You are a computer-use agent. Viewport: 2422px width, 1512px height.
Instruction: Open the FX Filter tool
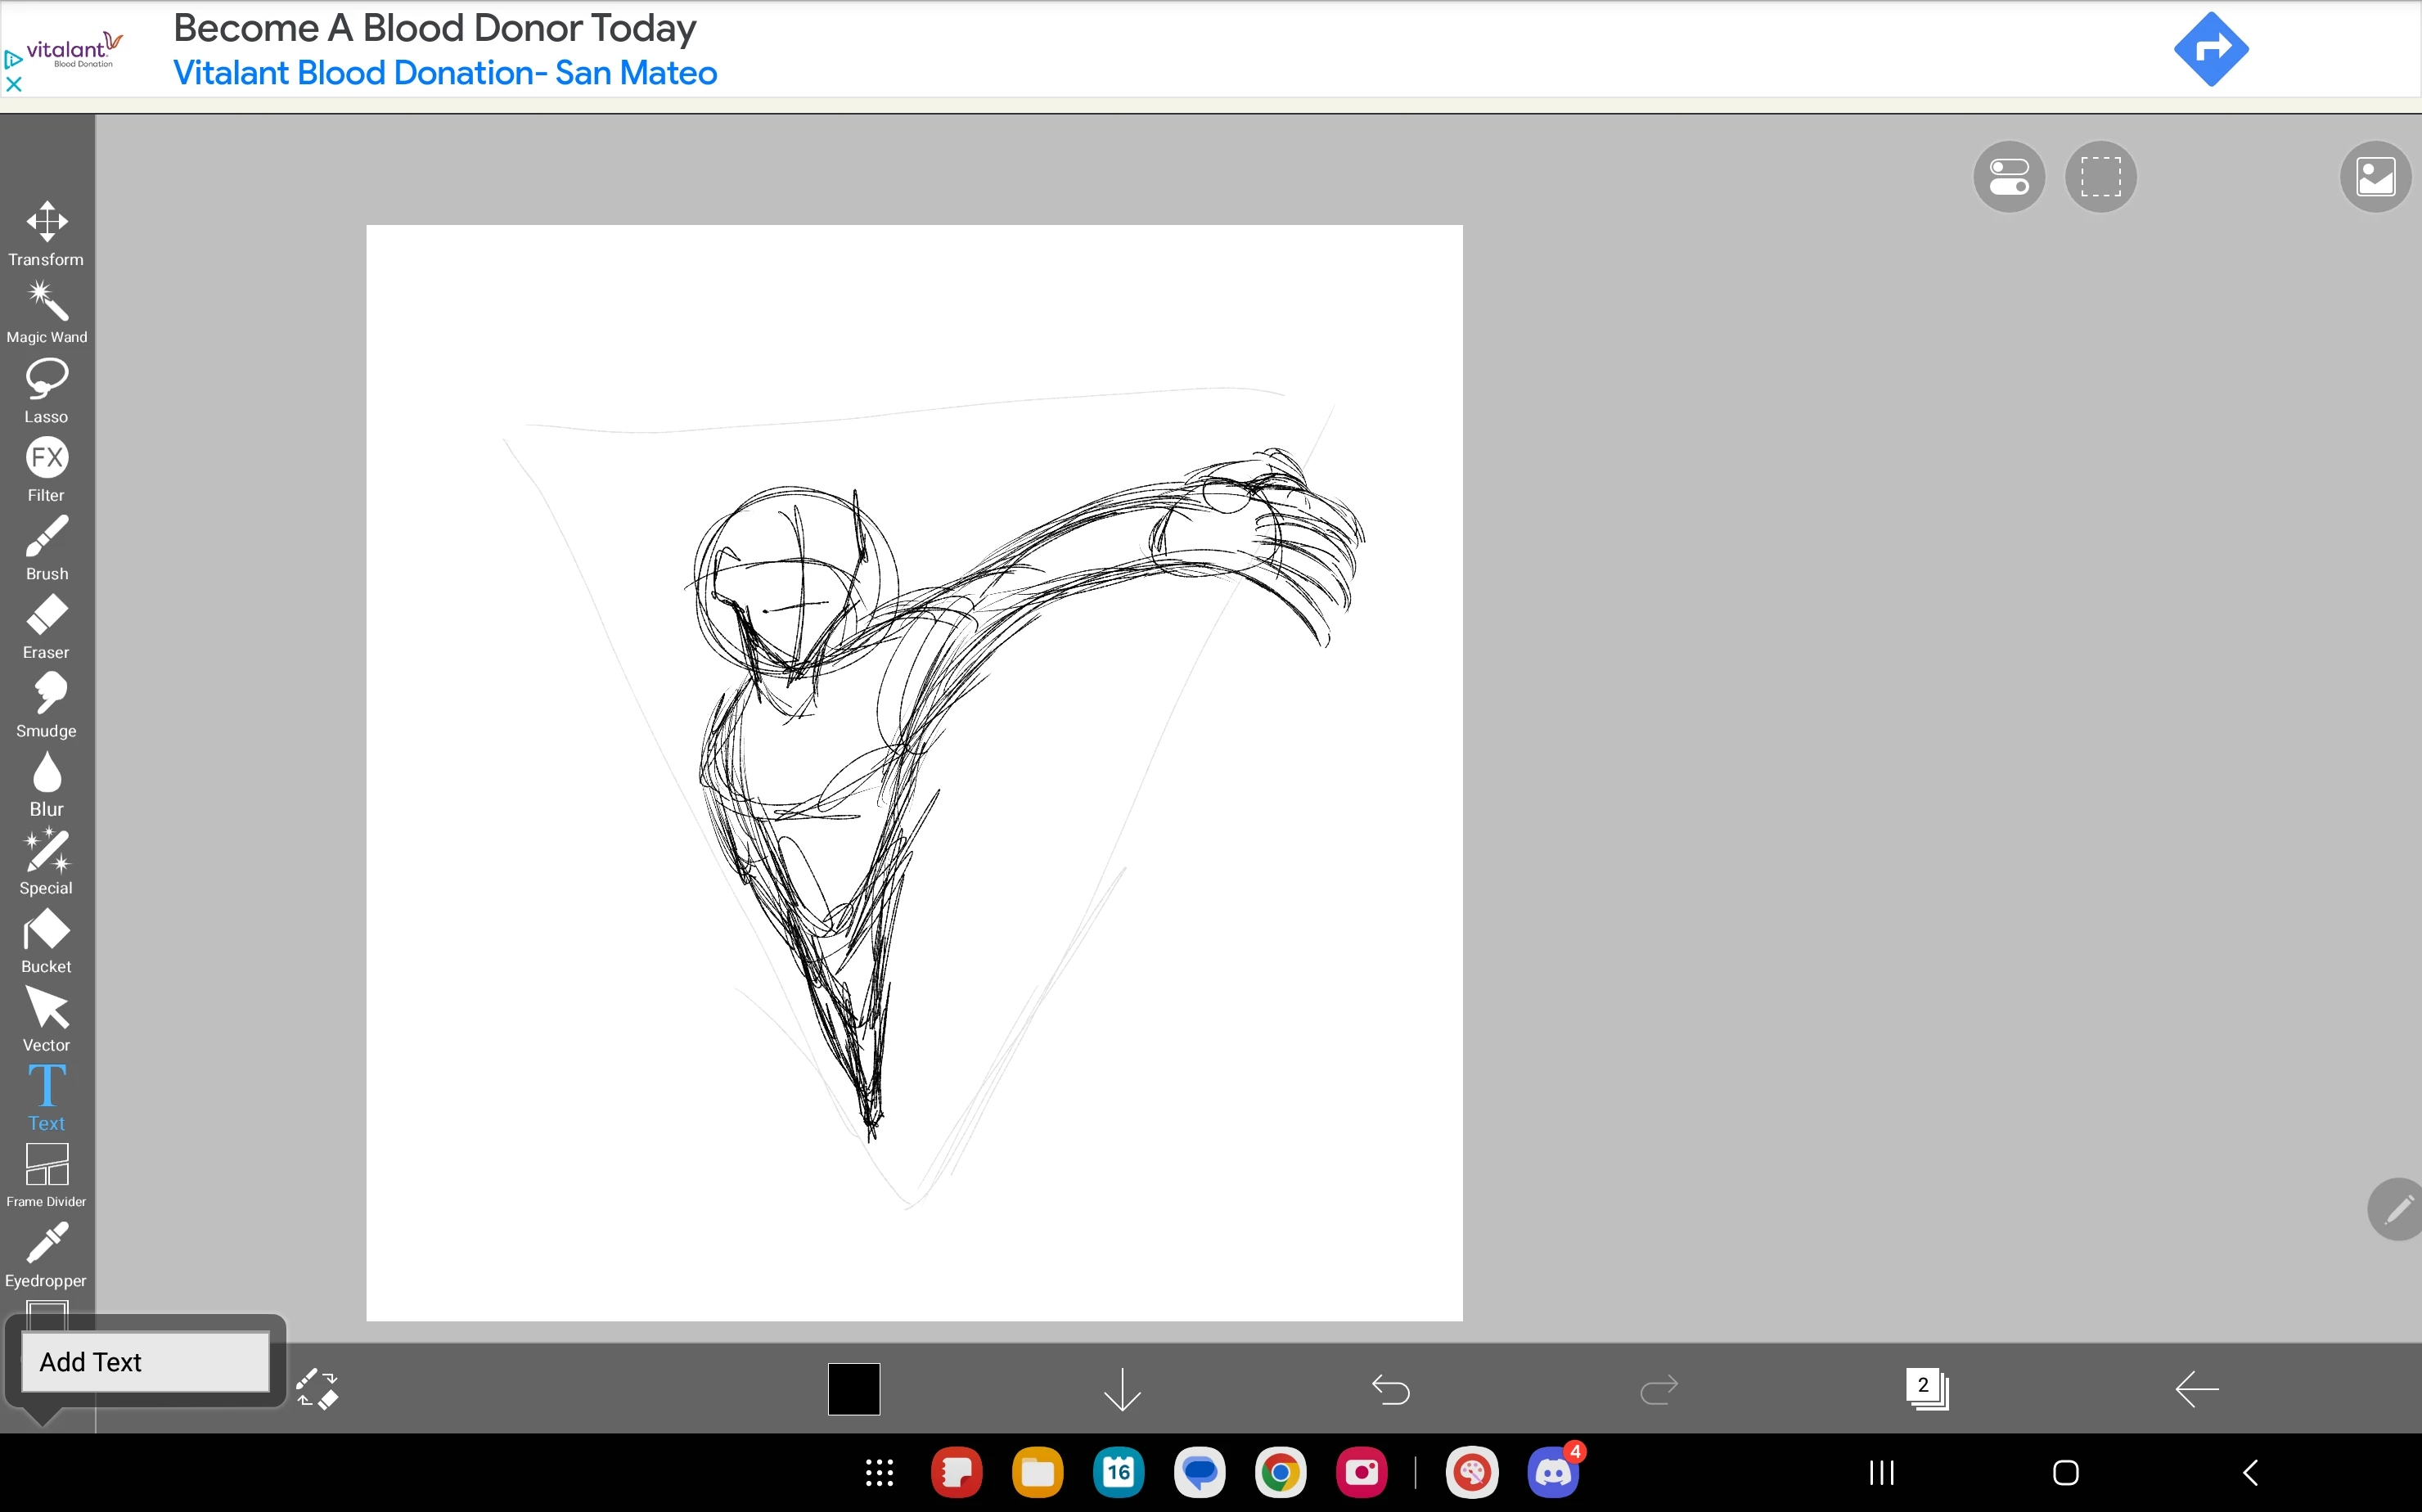tap(46, 469)
